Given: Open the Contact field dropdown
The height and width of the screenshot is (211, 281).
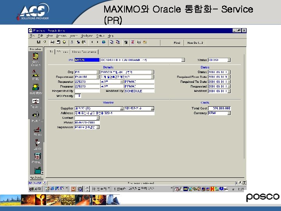Looking at the screenshot, I should pos(98,118).
